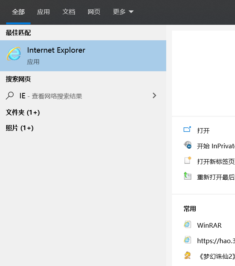Screen dimensions: 235x266
Task: Switch to the 文档 tab
Action: pyautogui.click(x=69, y=12)
